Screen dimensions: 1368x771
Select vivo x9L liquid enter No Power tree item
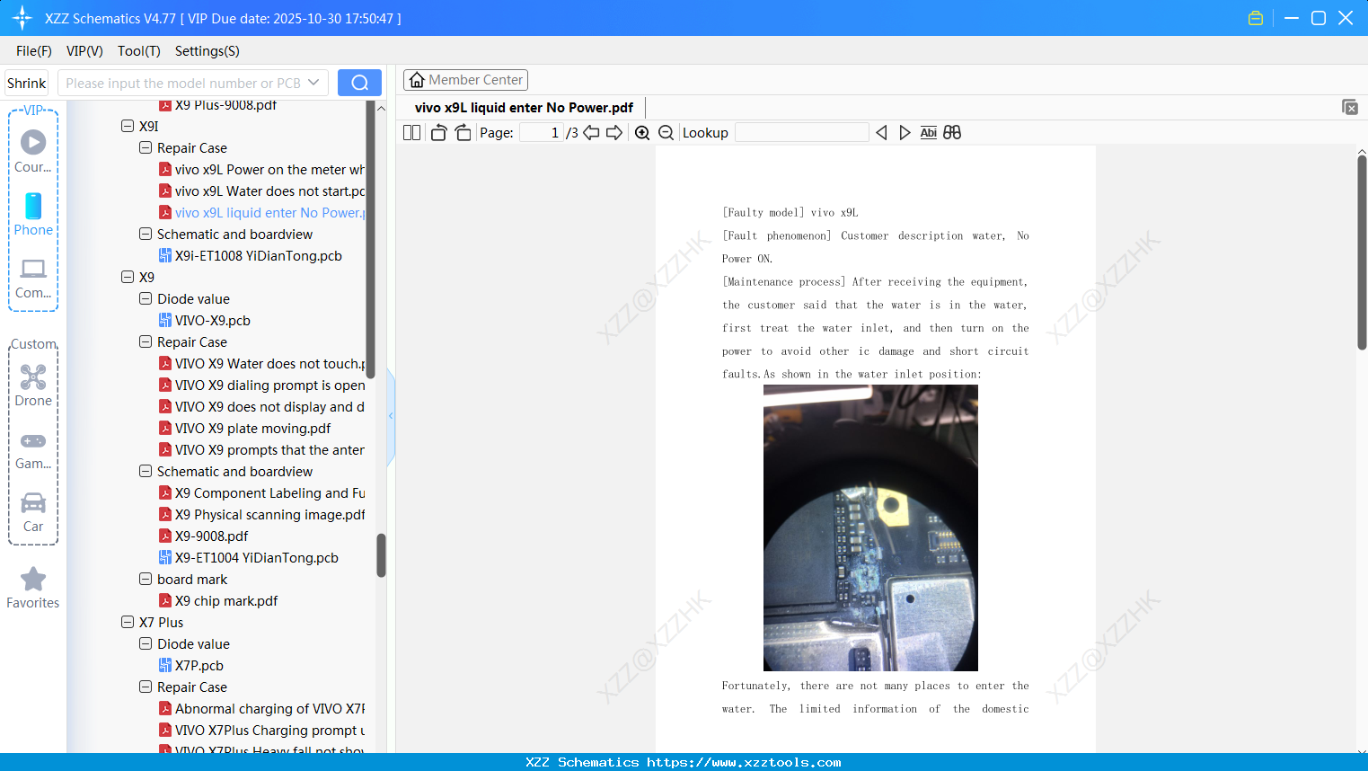tap(262, 212)
